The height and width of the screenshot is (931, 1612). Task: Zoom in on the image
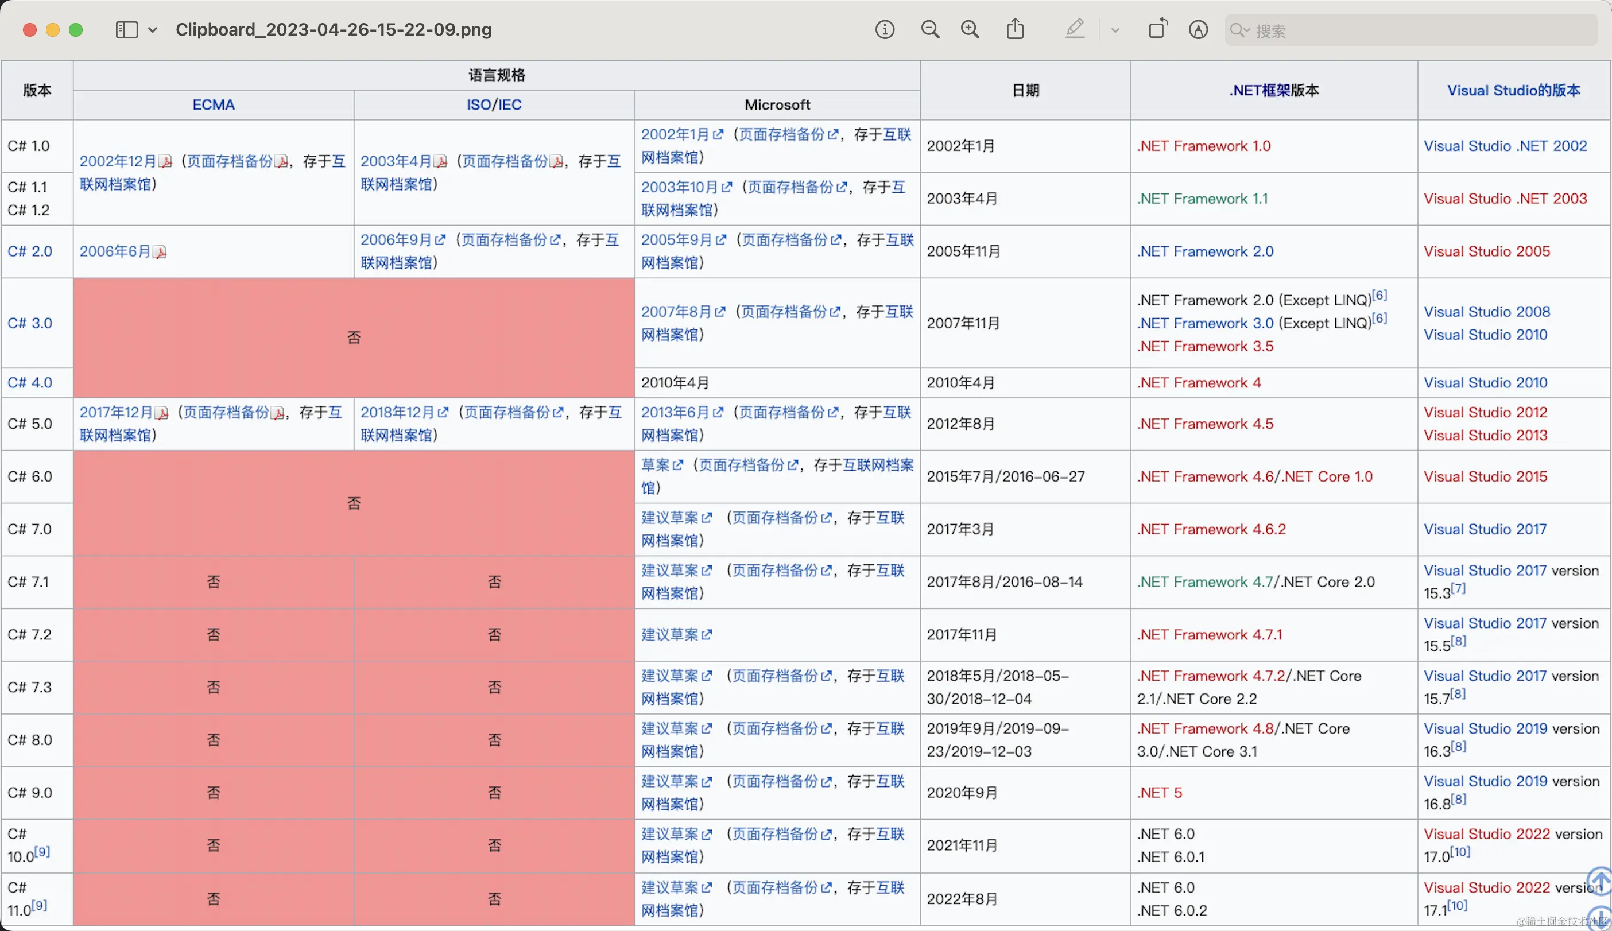coord(970,29)
